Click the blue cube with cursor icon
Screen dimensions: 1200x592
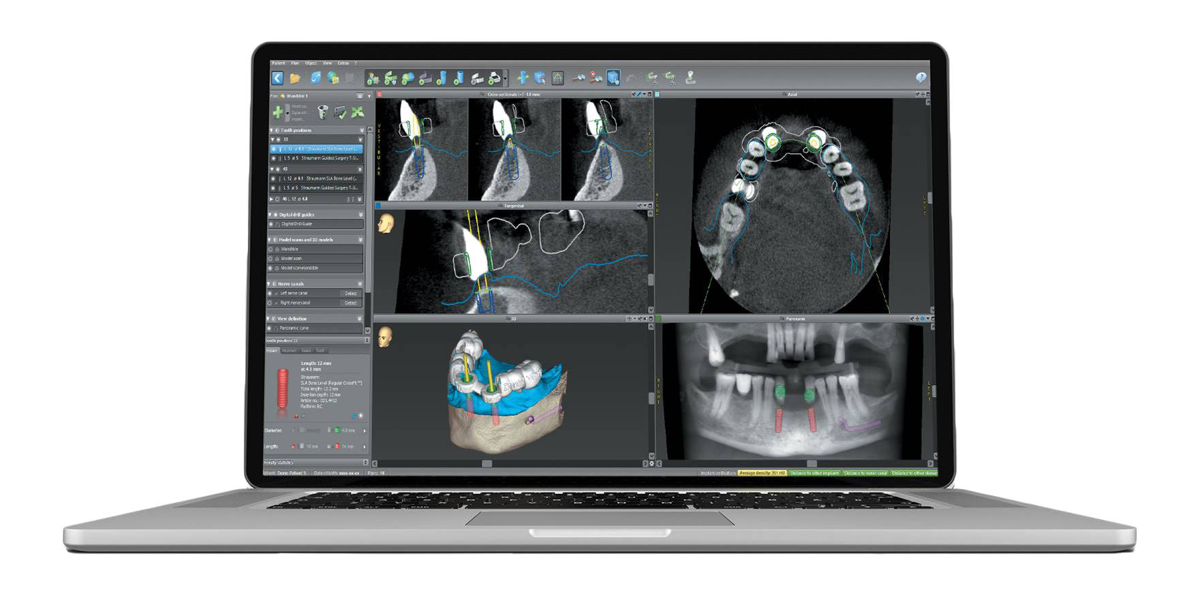[540, 78]
